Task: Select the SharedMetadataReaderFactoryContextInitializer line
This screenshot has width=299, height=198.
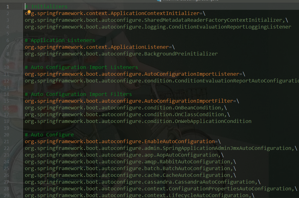Action: click(x=156, y=20)
